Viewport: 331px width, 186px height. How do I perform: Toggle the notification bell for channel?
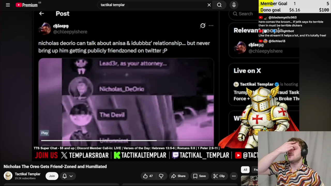click(65, 176)
